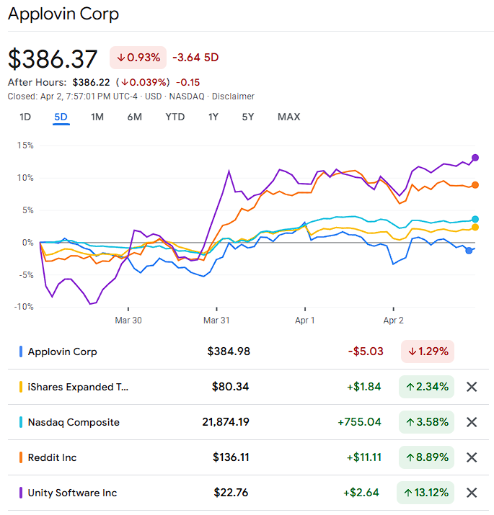Click the $384.98 Applovin price
Viewport: 494px width, 515px height.
tap(229, 351)
